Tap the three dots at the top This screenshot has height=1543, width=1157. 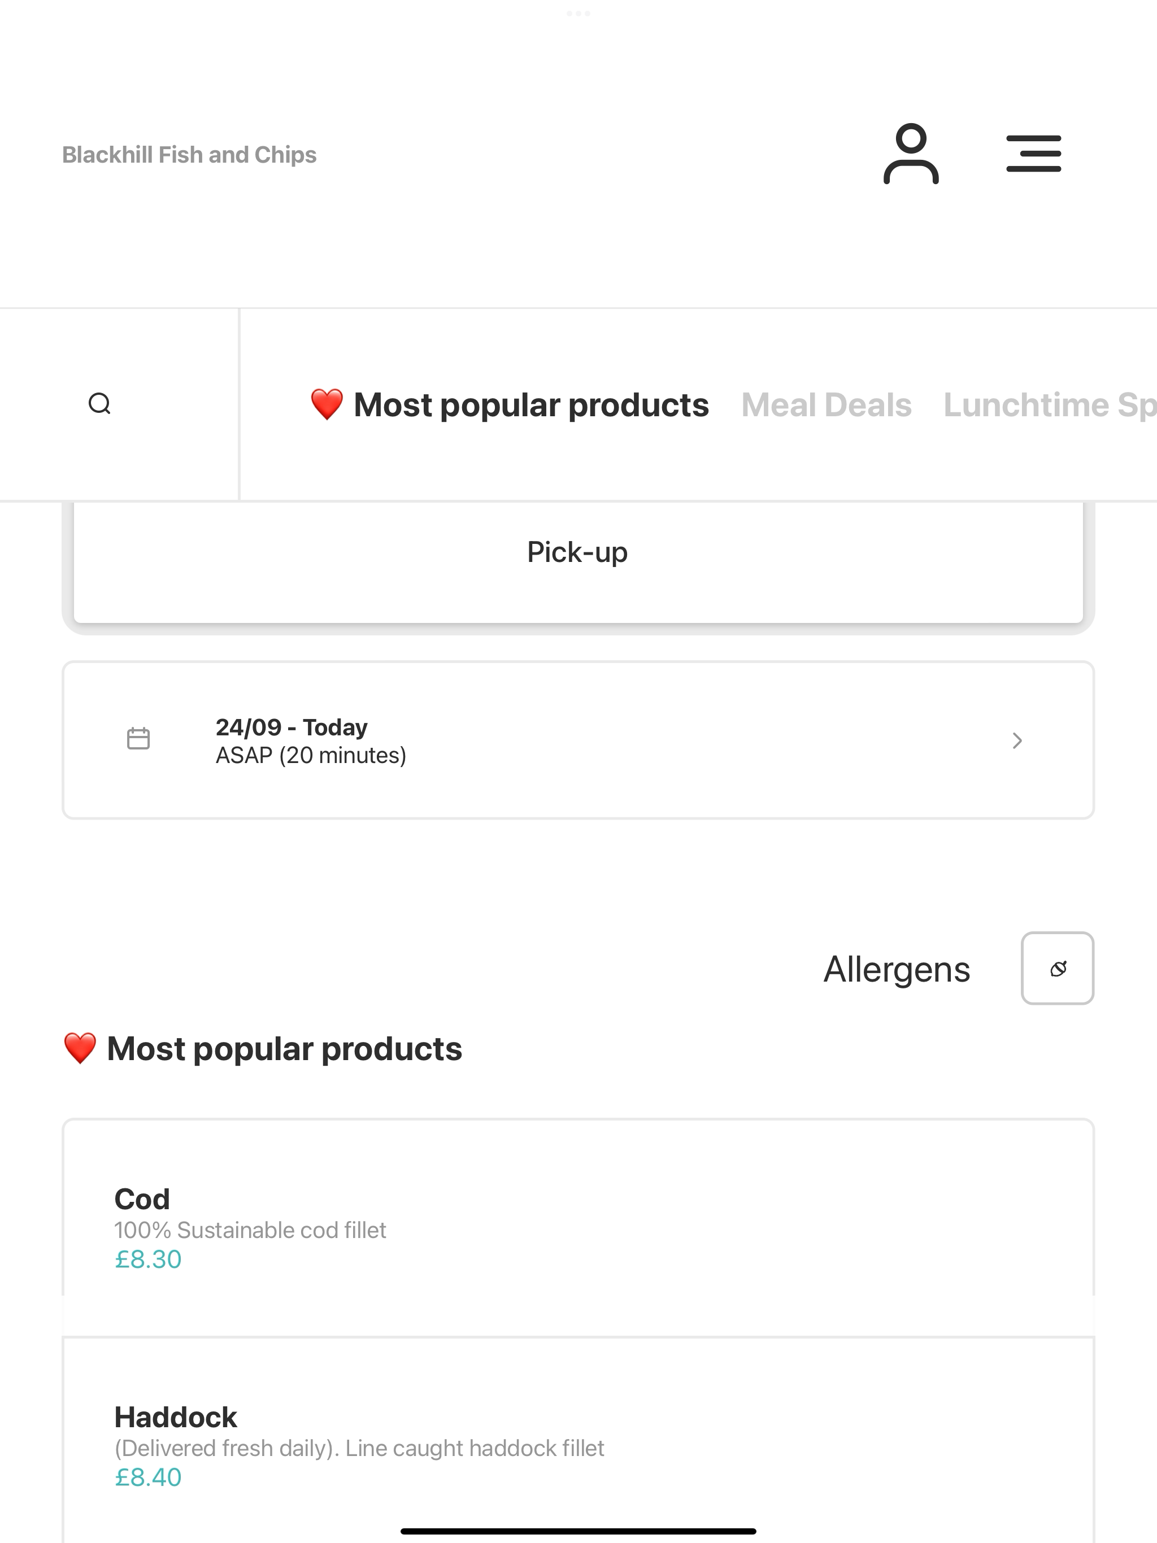point(578,13)
